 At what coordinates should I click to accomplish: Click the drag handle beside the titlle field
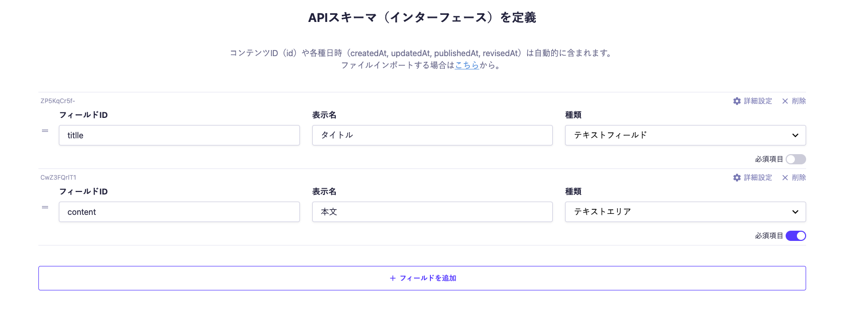(x=45, y=131)
